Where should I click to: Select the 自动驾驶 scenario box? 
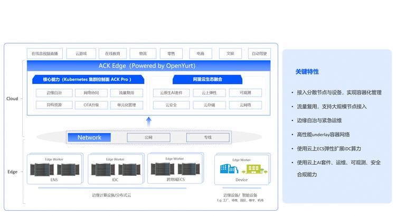coord(259,53)
